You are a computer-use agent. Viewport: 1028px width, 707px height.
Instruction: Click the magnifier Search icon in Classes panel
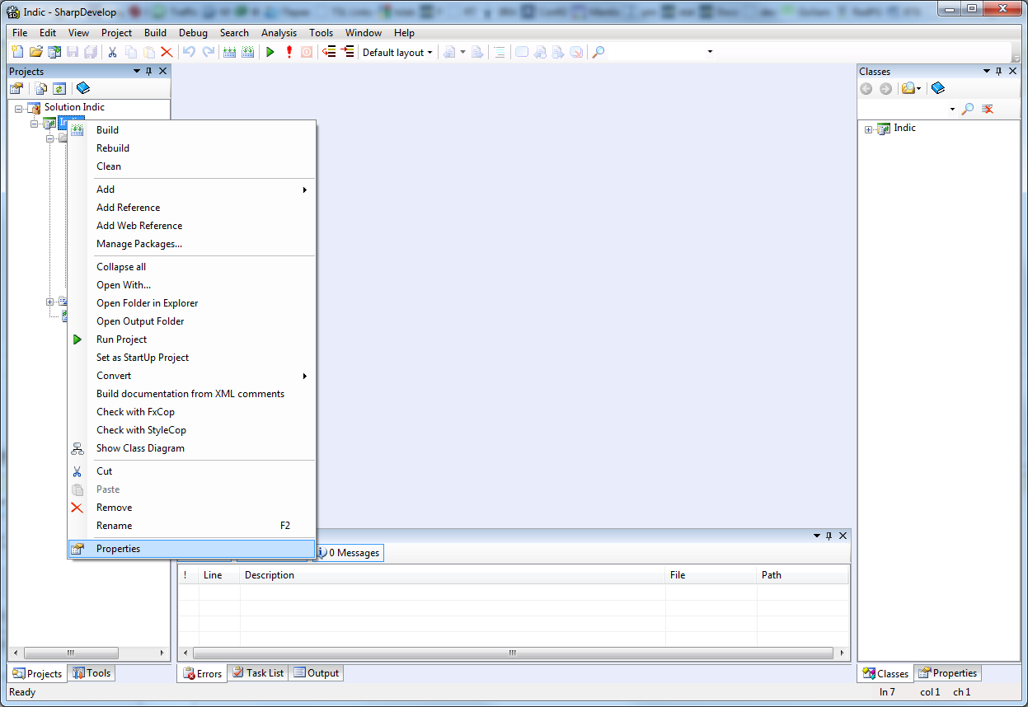coord(968,109)
